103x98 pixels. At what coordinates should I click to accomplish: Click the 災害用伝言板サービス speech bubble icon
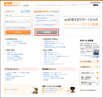click(x=98, y=73)
